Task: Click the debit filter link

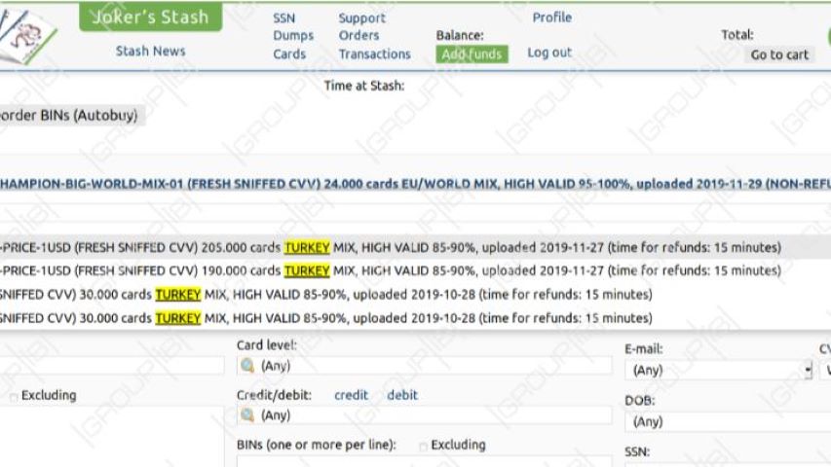Action: point(402,395)
